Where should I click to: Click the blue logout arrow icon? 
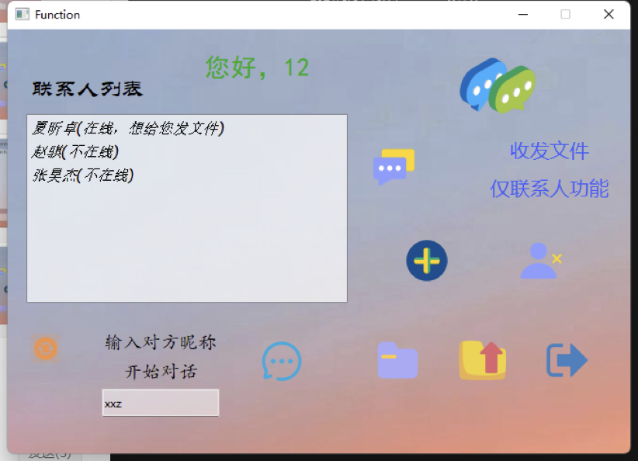tap(567, 360)
